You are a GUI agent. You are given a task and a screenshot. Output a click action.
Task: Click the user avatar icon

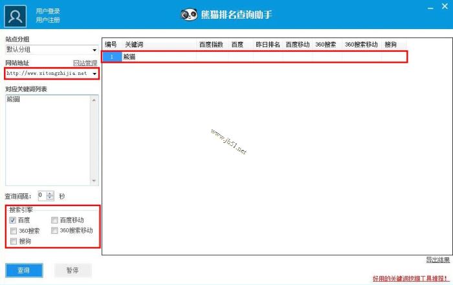[15, 16]
